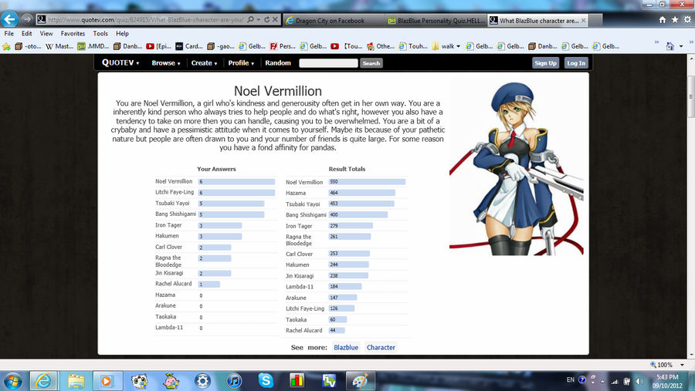
Task: Click the Log In button
Action: [576, 63]
